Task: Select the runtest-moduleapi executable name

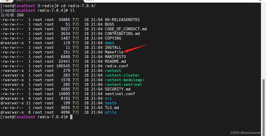Action: pyautogui.click(x=125, y=80)
